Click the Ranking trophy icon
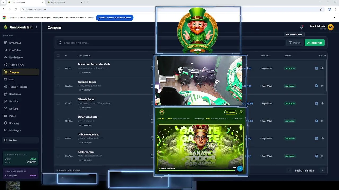 tap(6, 108)
